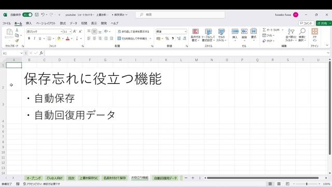Click the Save disk icon in title bar
The height and width of the screenshot is (187, 332).
pos(37,15)
